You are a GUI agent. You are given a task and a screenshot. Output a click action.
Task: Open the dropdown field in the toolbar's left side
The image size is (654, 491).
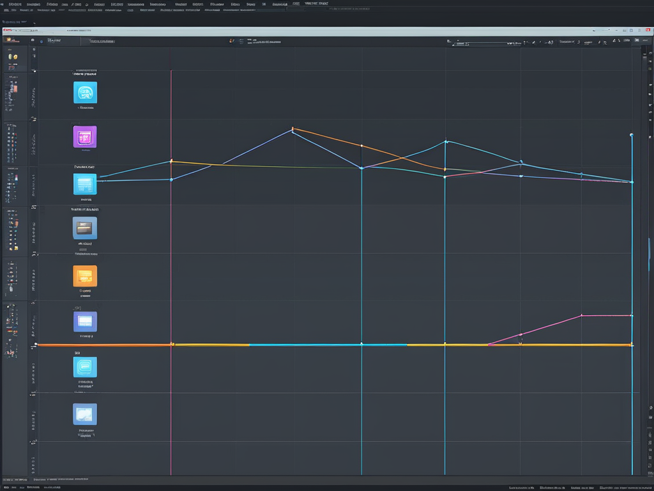point(98,42)
